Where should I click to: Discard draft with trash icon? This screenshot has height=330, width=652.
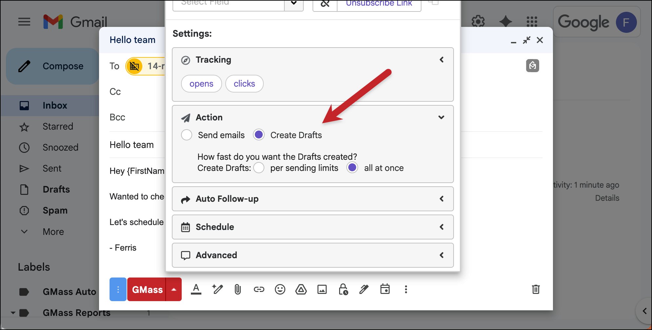(x=536, y=289)
